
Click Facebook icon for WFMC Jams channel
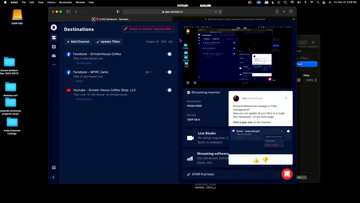69,72
